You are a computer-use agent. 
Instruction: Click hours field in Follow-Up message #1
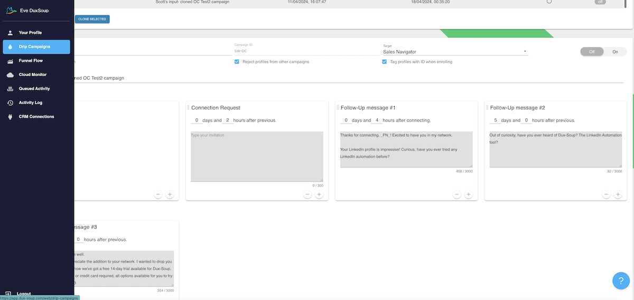(377, 120)
